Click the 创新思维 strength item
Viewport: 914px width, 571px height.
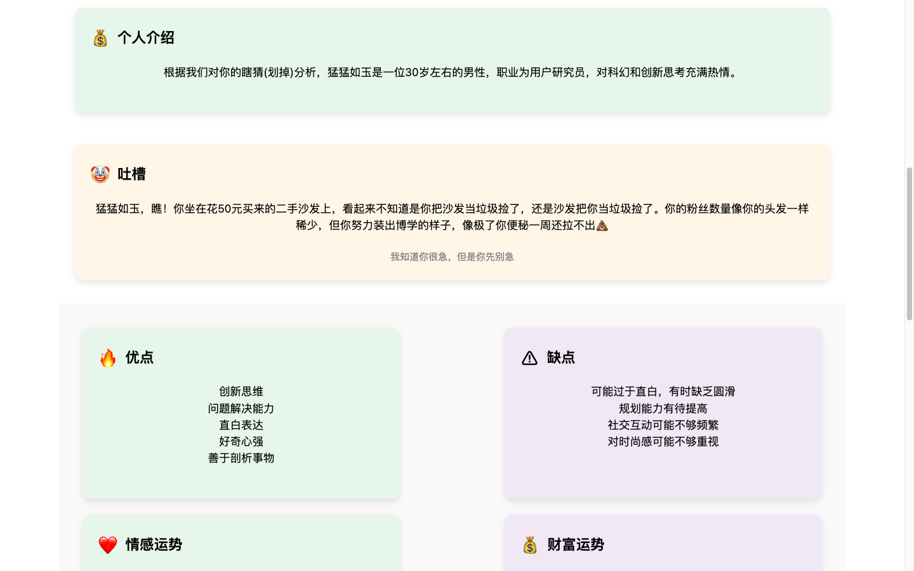[x=241, y=391]
